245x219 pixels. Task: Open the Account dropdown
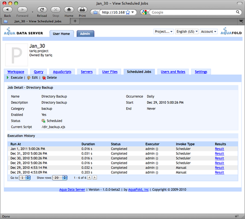click(x=208, y=32)
